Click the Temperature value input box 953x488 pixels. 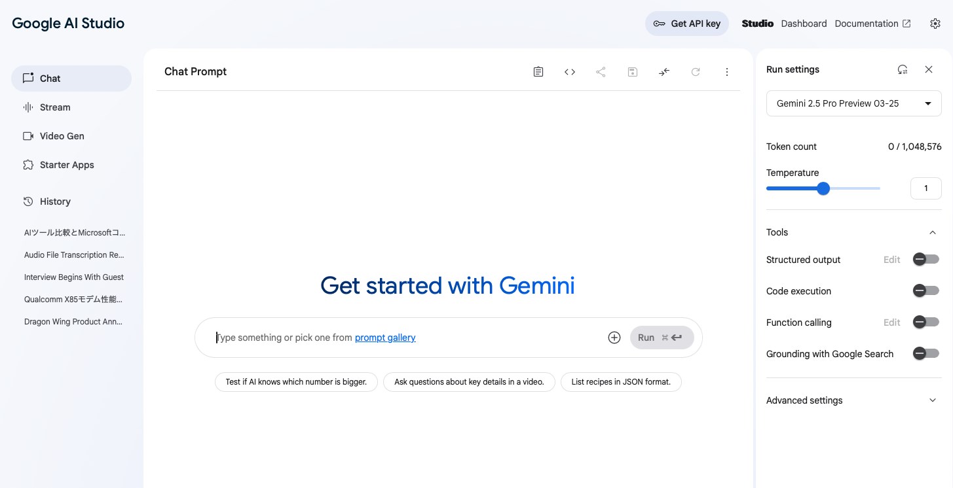point(926,188)
